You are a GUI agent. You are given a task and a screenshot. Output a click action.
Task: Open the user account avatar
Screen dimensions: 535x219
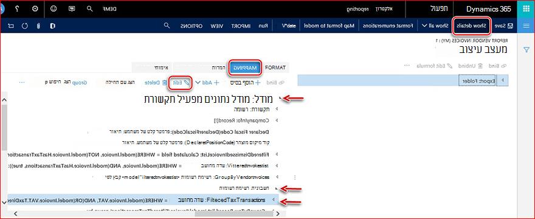1,9
